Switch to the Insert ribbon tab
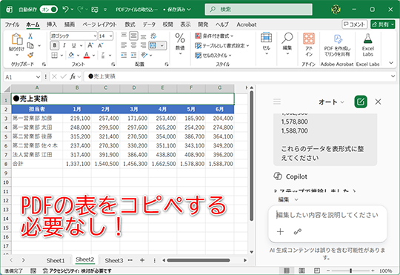400x275 pixels. [x=52, y=24]
